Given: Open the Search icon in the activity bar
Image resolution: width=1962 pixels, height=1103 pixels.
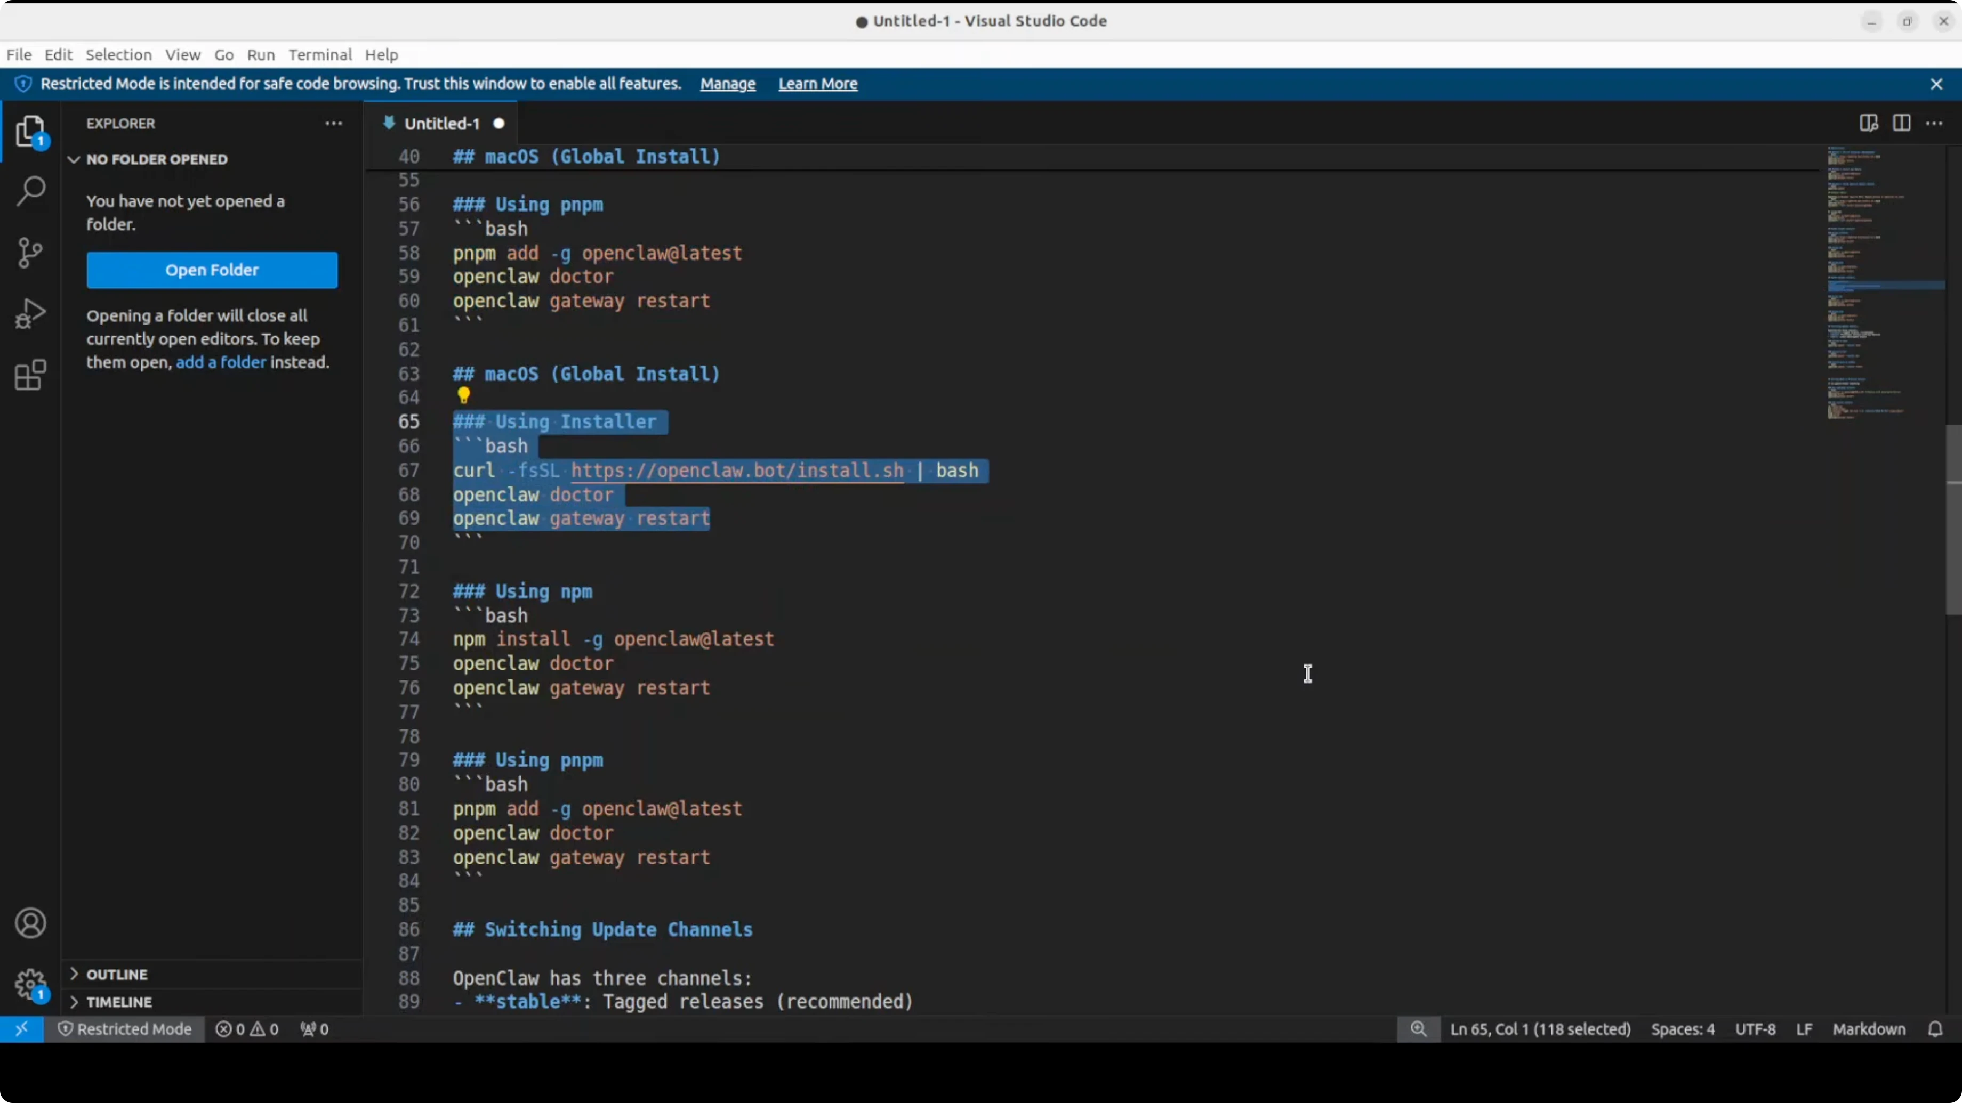Looking at the screenshot, I should (x=30, y=190).
